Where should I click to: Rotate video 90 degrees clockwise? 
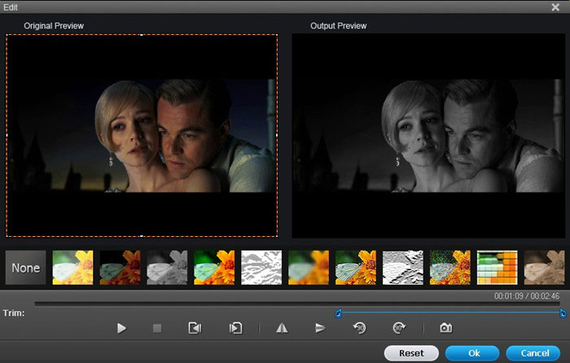[x=399, y=328]
